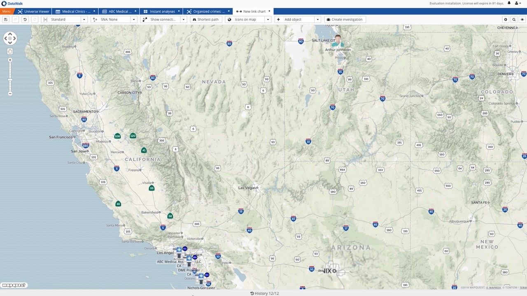The width and height of the screenshot is (527, 296).
Task: Zoom out with map minus button
Action: click(x=10, y=93)
